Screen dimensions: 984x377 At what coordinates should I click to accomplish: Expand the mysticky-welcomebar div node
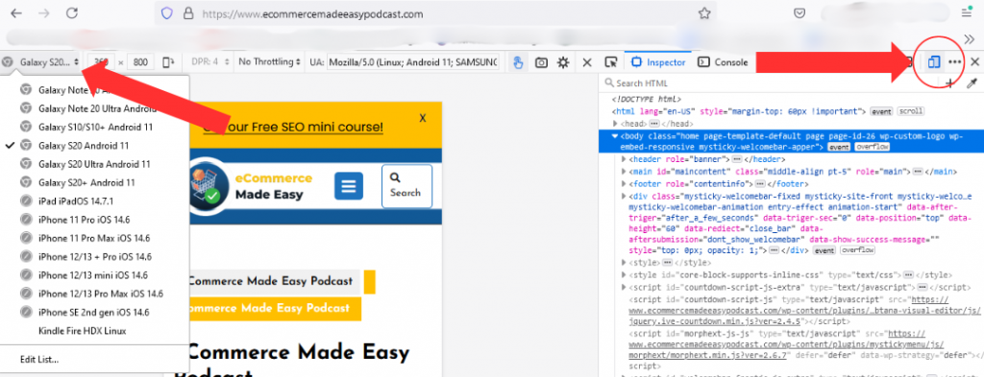pyautogui.click(x=624, y=196)
